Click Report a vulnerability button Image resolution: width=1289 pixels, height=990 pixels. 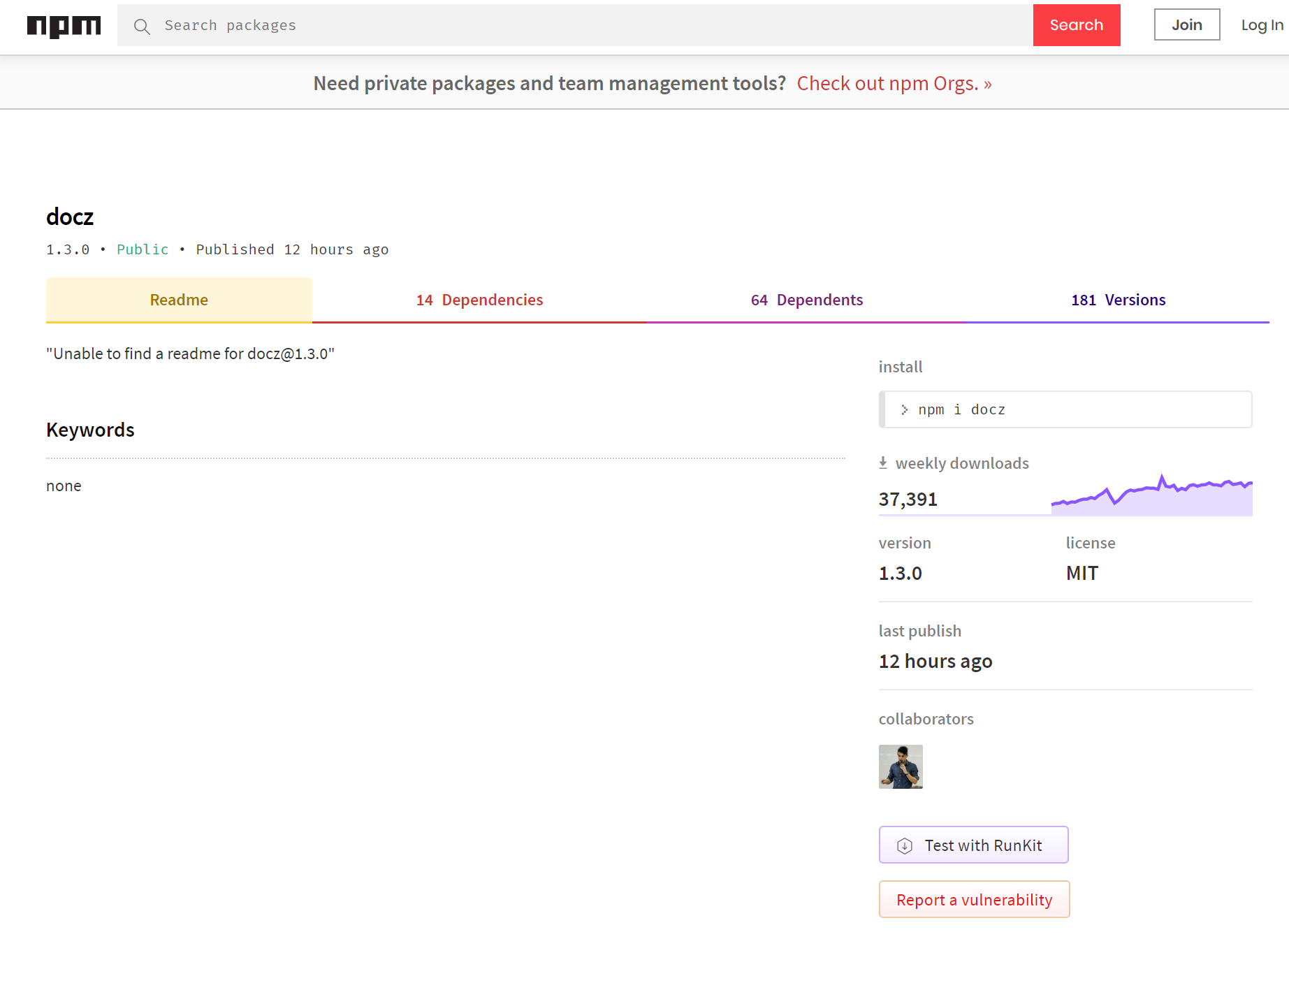point(975,900)
